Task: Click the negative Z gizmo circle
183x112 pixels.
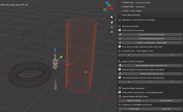Action: (x=107, y=12)
